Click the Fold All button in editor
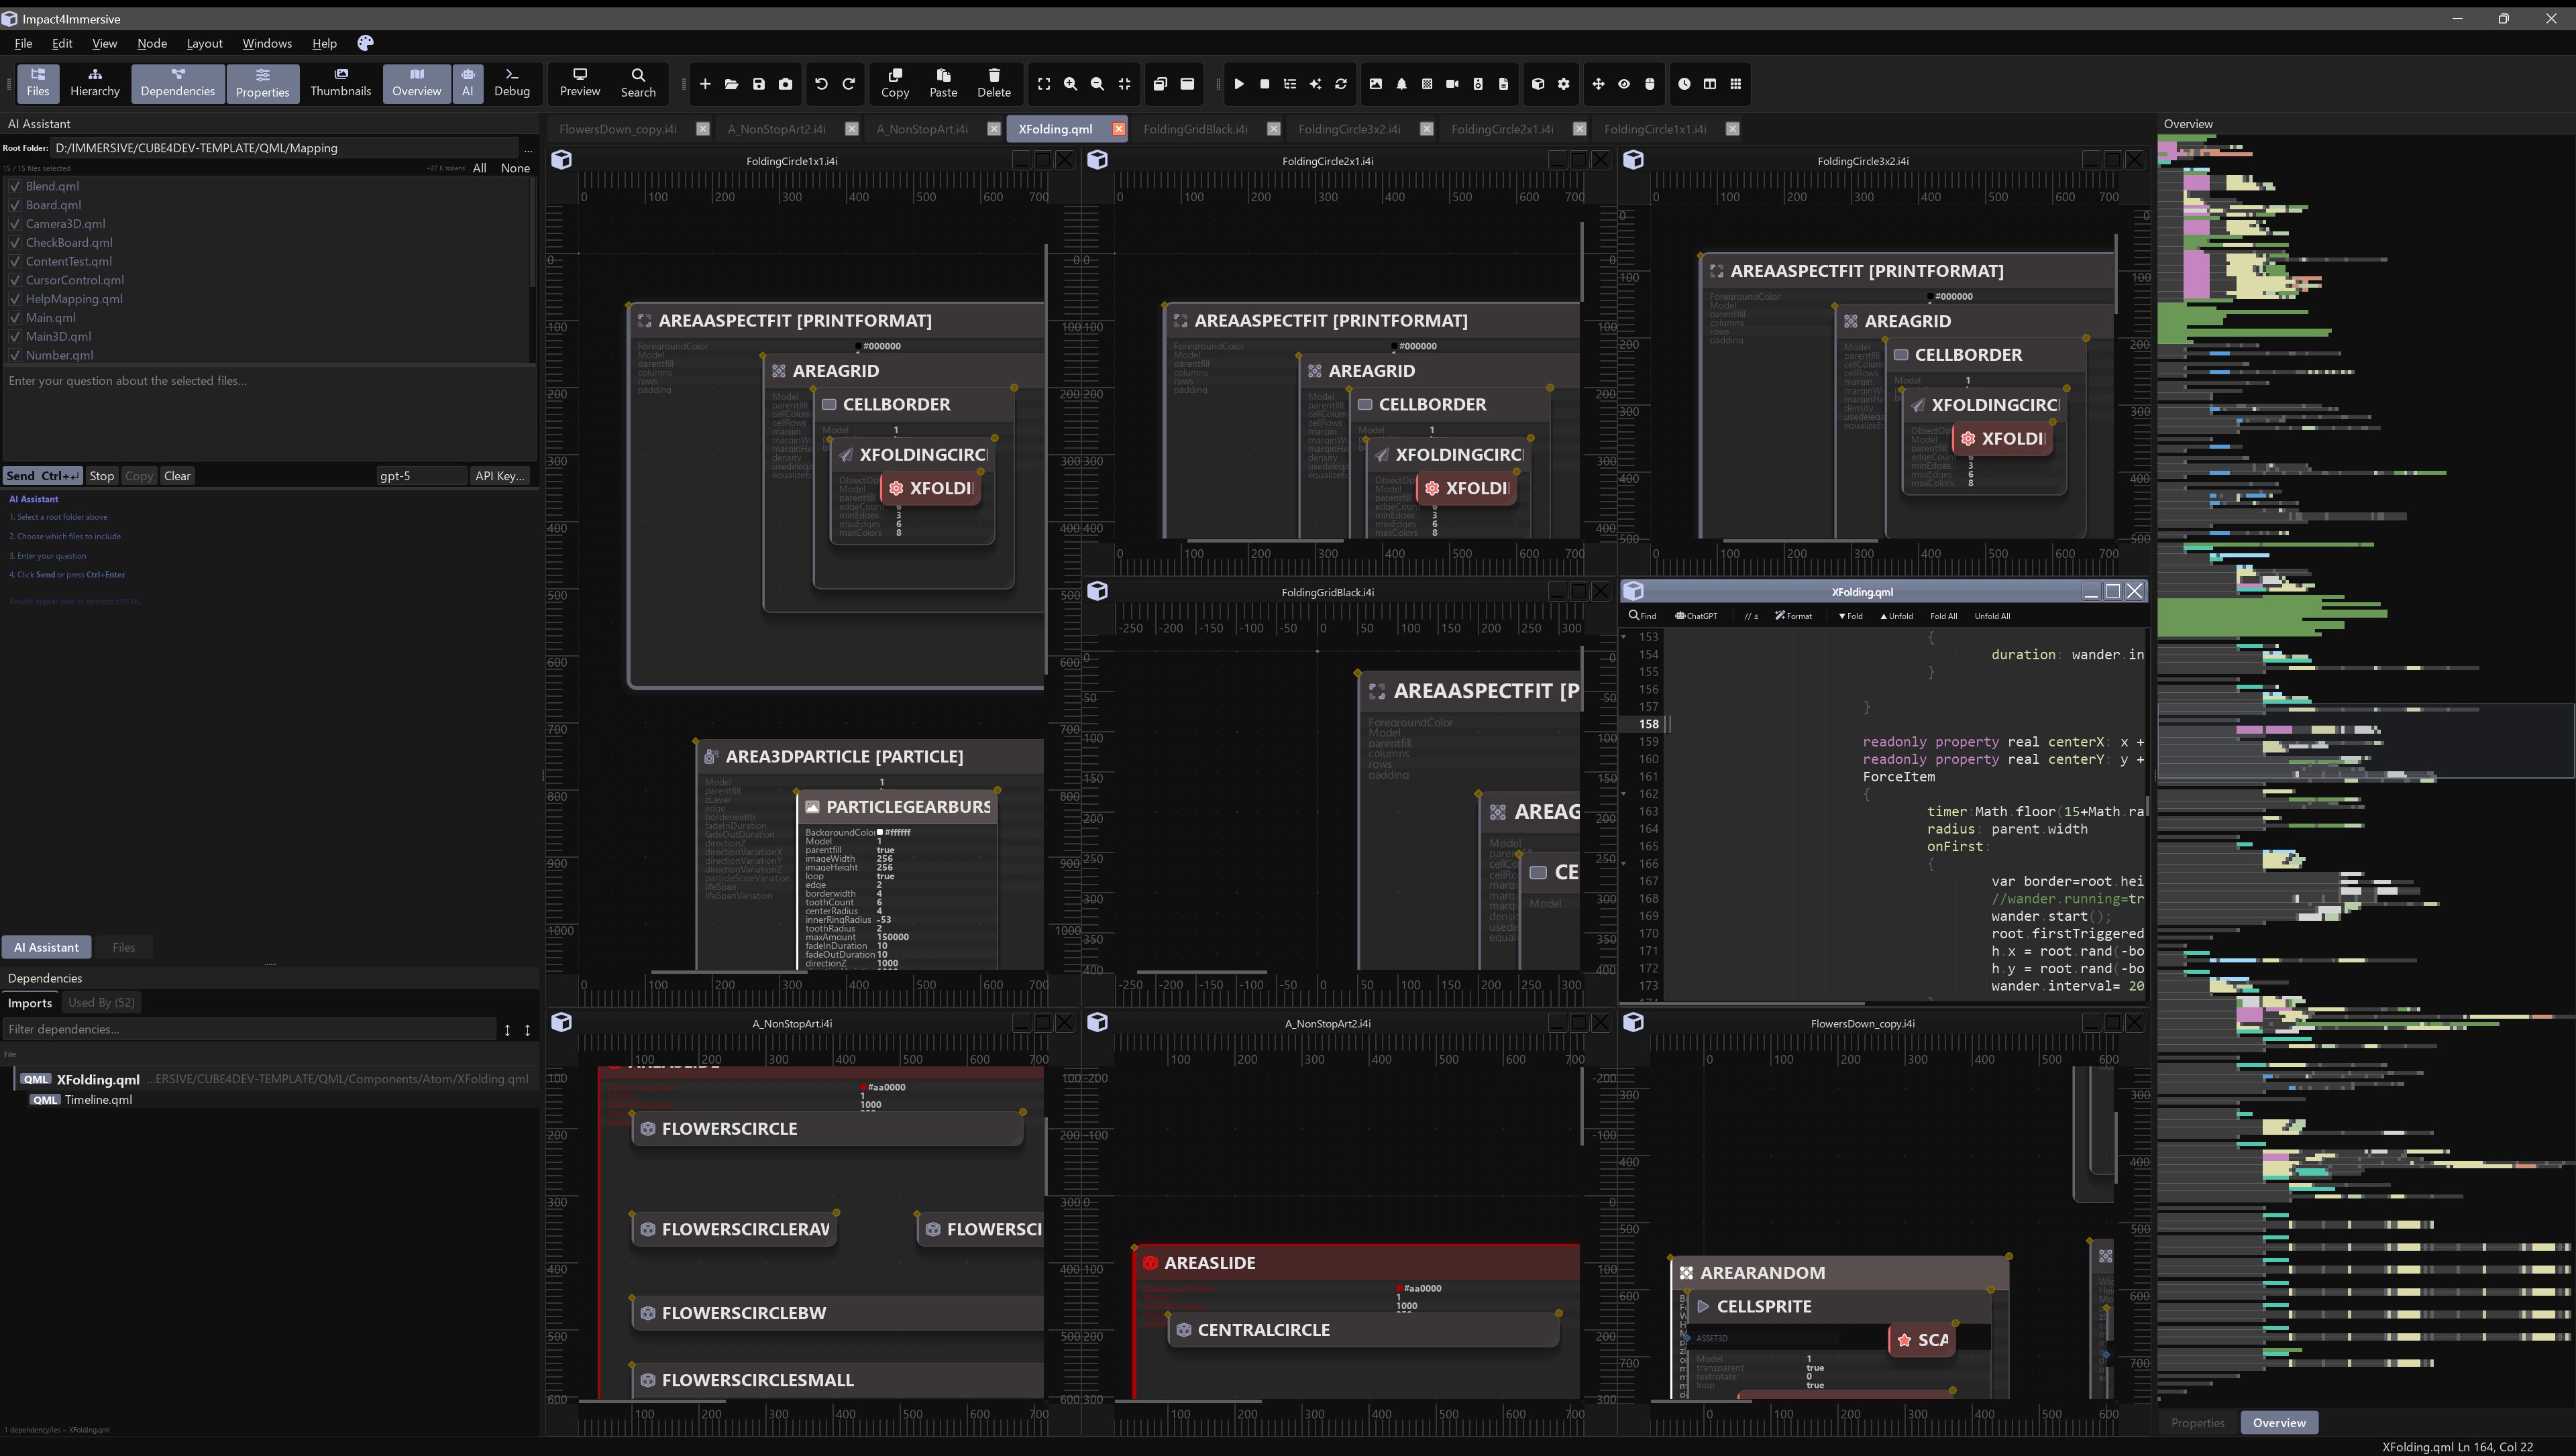 [1943, 616]
